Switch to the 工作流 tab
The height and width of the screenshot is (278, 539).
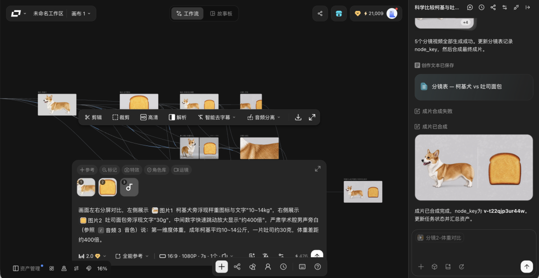187,14
